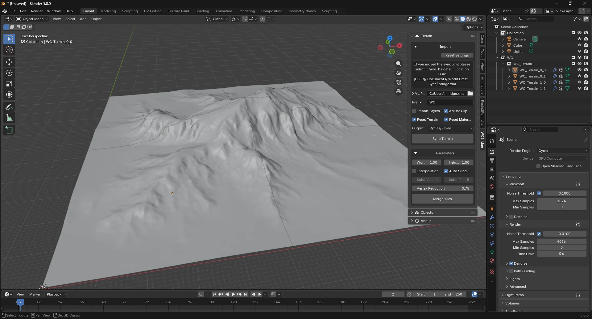Select the Rotate tool
Viewport: 592px width, 319px height.
[9, 73]
